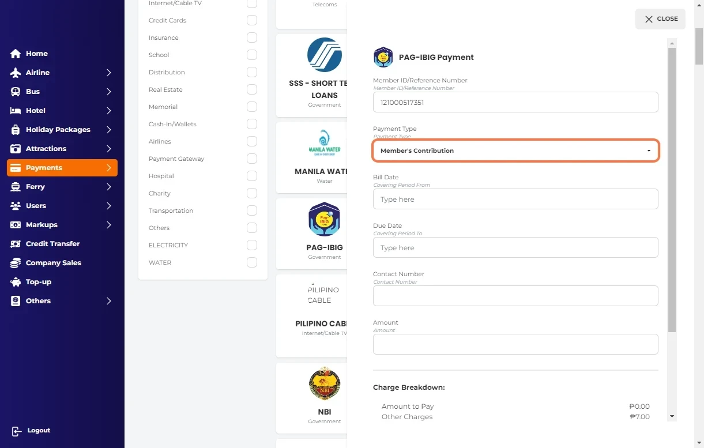Click the Hotel bed icon
This screenshot has width=704, height=448.
pos(16,111)
